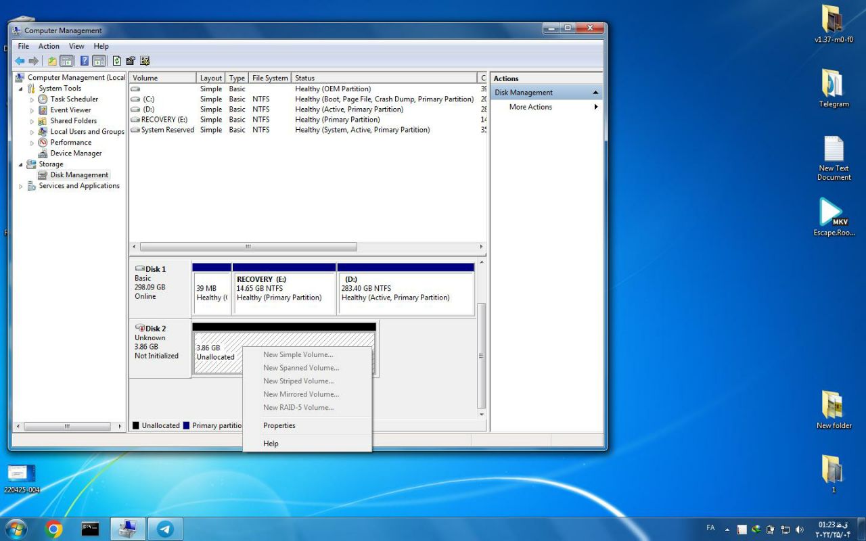Click the blue Primary partition legend swatch

[x=186, y=425]
